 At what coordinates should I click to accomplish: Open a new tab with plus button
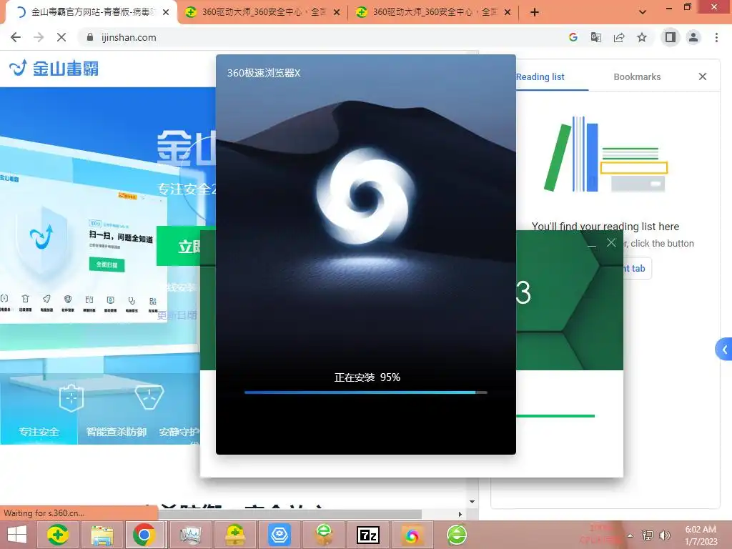[x=535, y=12]
